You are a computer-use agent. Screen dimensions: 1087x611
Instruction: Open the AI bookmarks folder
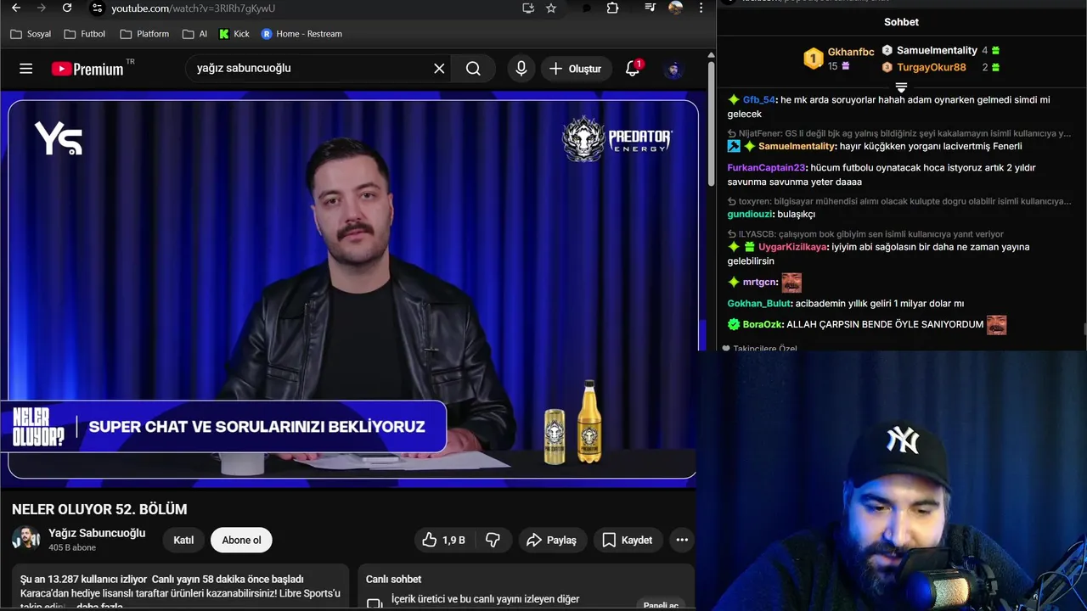click(194, 34)
